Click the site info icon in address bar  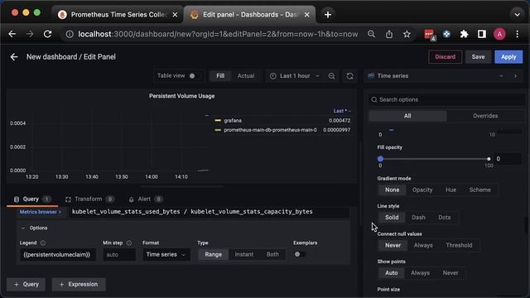click(x=70, y=34)
